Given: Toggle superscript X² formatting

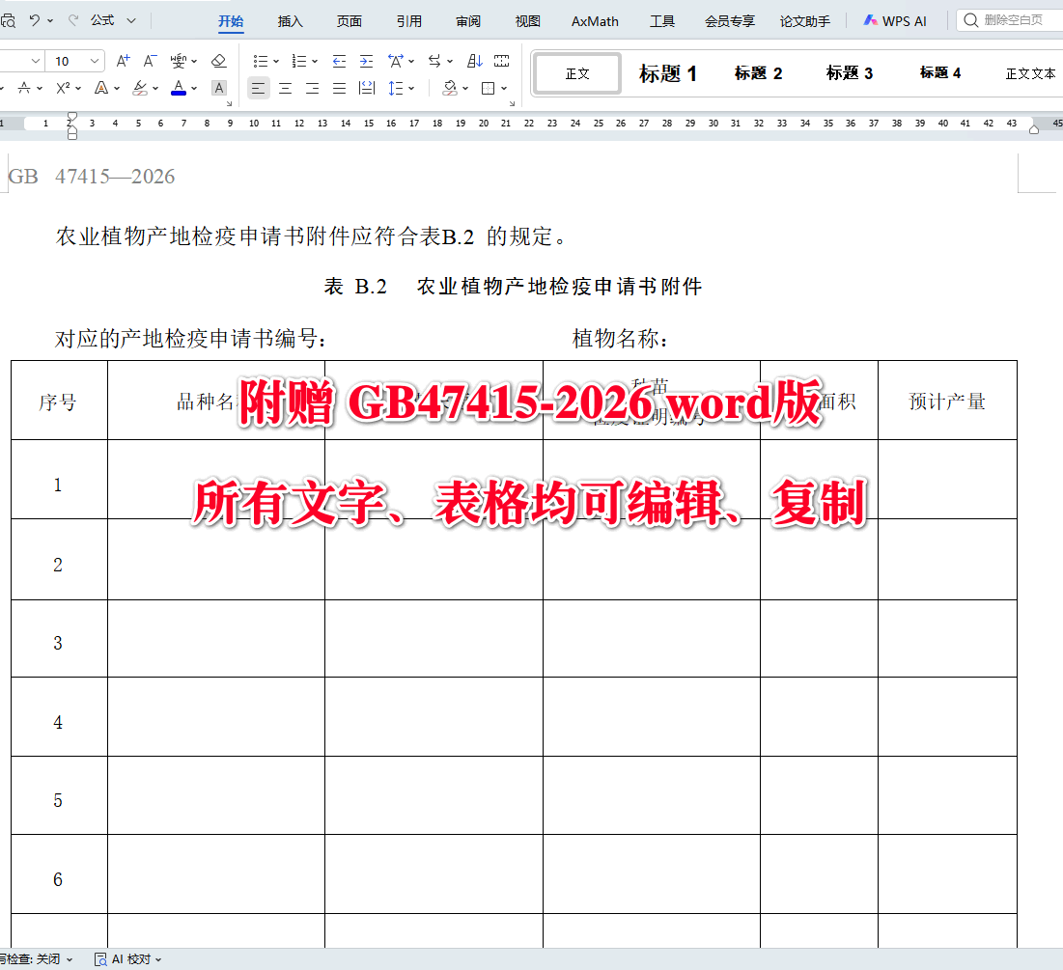Looking at the screenshot, I should 63,88.
